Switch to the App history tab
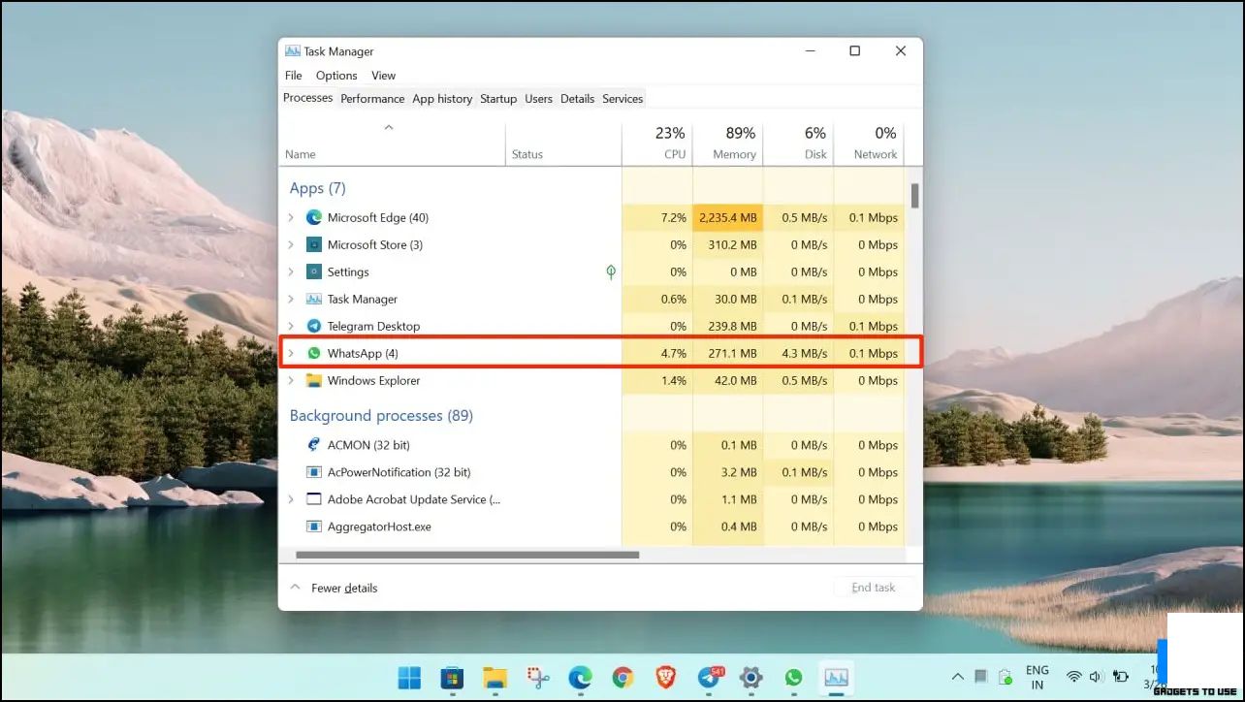The height and width of the screenshot is (702, 1245). click(442, 99)
